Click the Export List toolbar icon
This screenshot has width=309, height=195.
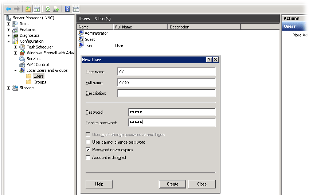pyautogui.click(x=56, y=9)
